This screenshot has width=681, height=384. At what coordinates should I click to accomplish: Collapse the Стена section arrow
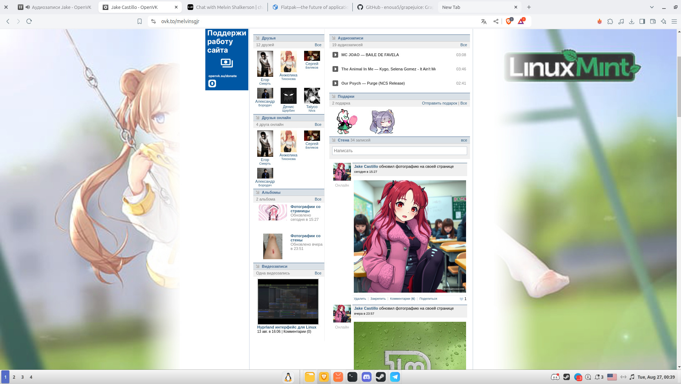[x=334, y=140]
